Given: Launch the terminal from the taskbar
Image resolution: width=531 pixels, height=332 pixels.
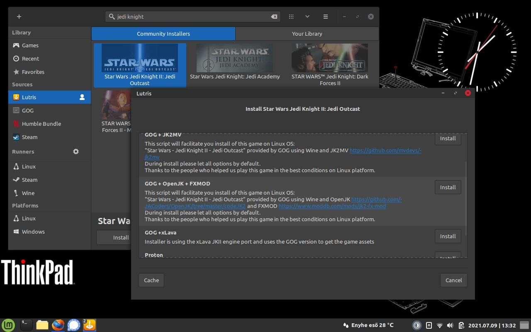Looking at the screenshot, I should [x=26, y=325].
